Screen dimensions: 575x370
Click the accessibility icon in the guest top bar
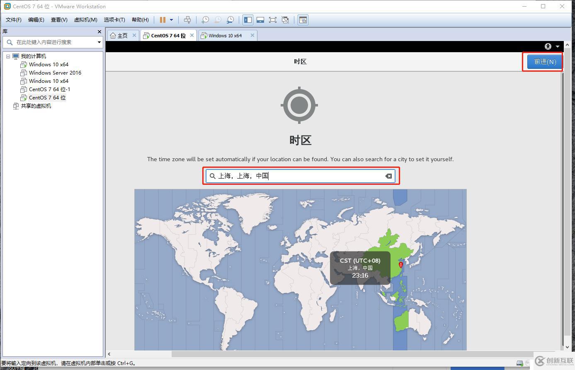[x=548, y=46]
